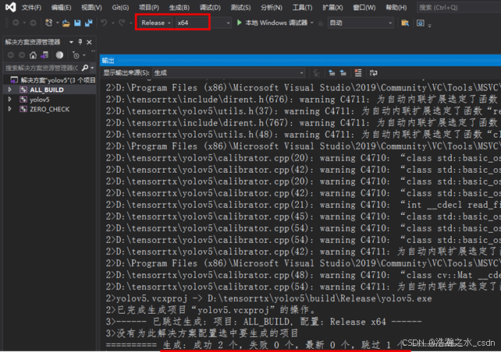
Task: Open toolbar overflow options arrow
Action: click(430, 25)
